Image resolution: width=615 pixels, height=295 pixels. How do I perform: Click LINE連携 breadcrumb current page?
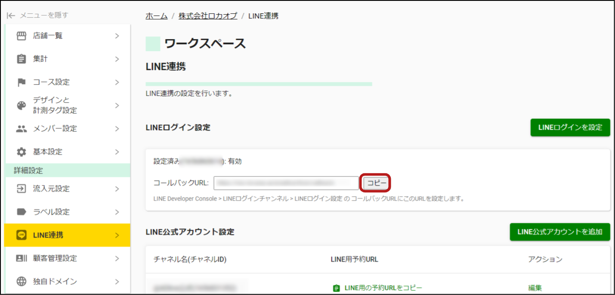(x=263, y=16)
